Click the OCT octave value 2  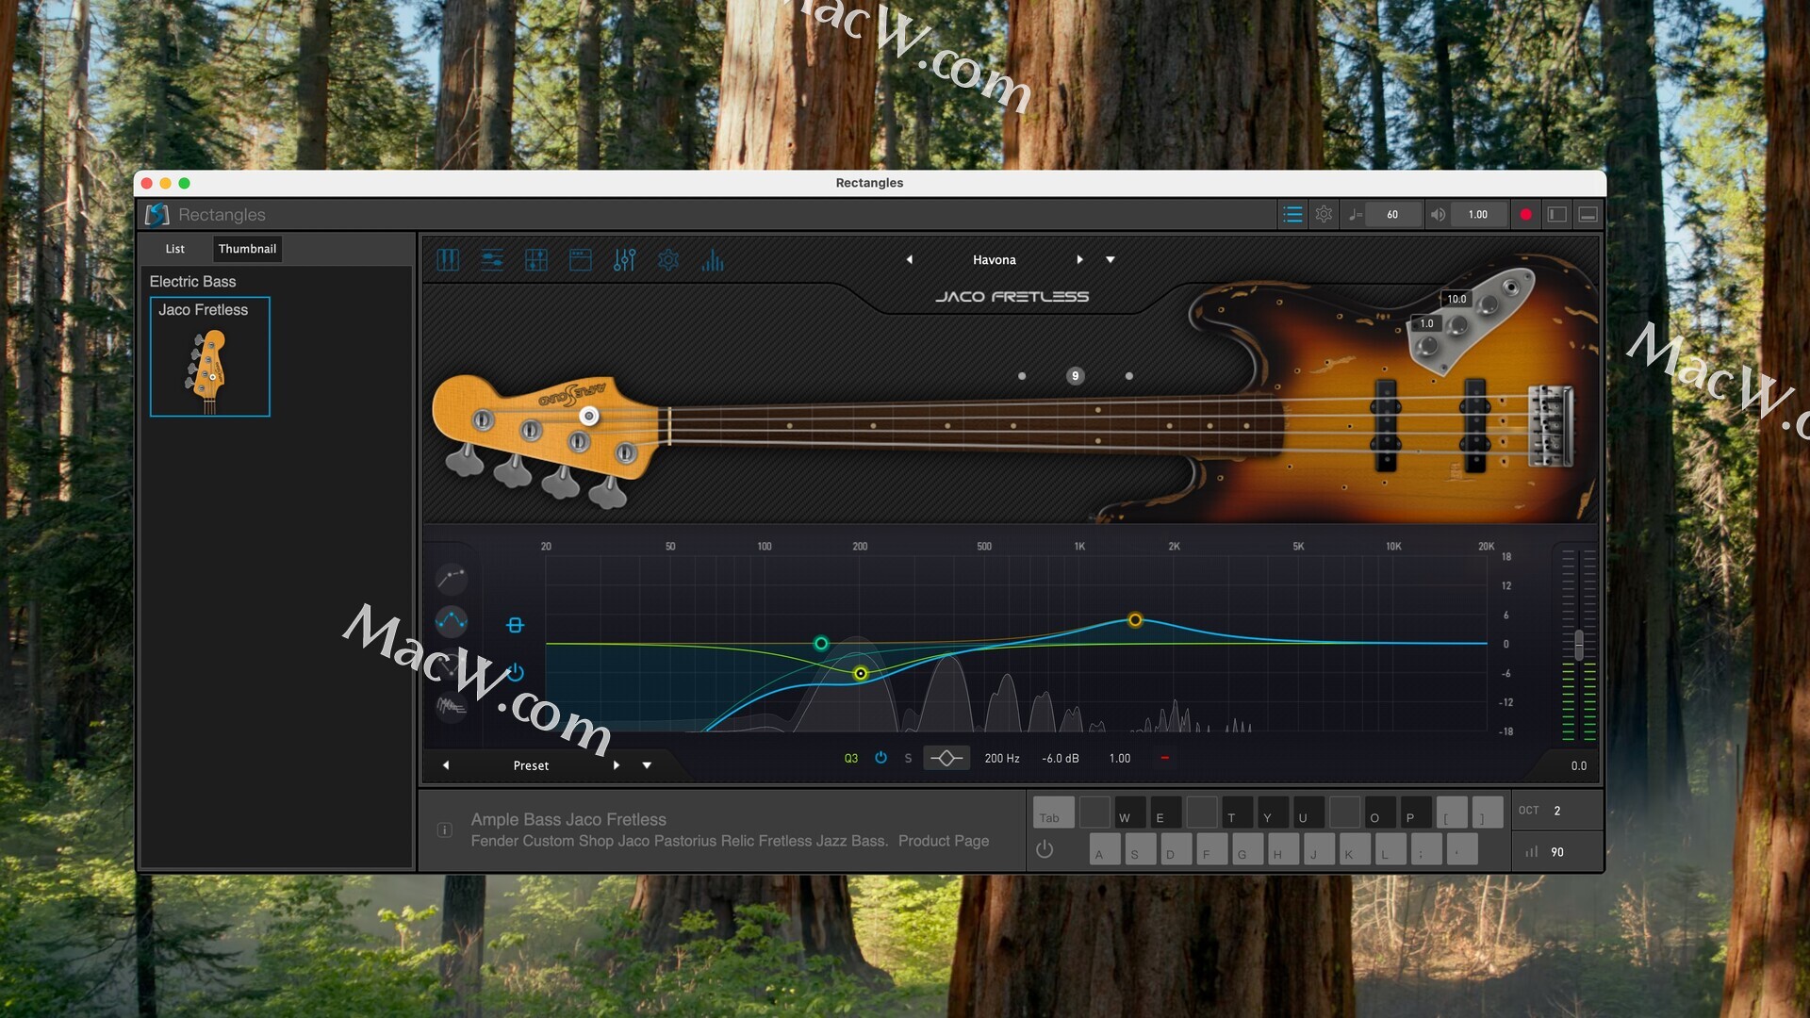coord(1557,811)
